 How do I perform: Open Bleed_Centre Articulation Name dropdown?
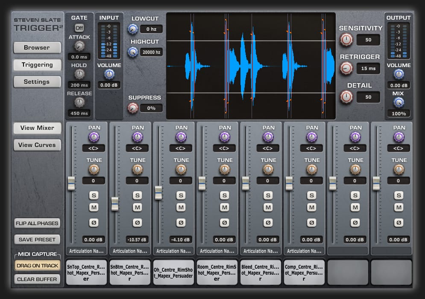coord(261,251)
